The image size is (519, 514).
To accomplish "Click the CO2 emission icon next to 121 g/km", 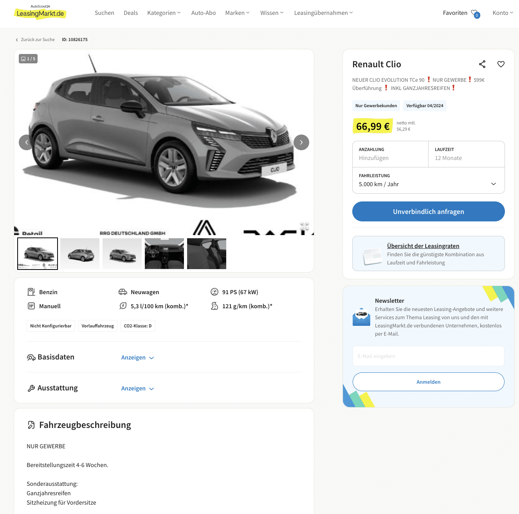I will point(214,306).
